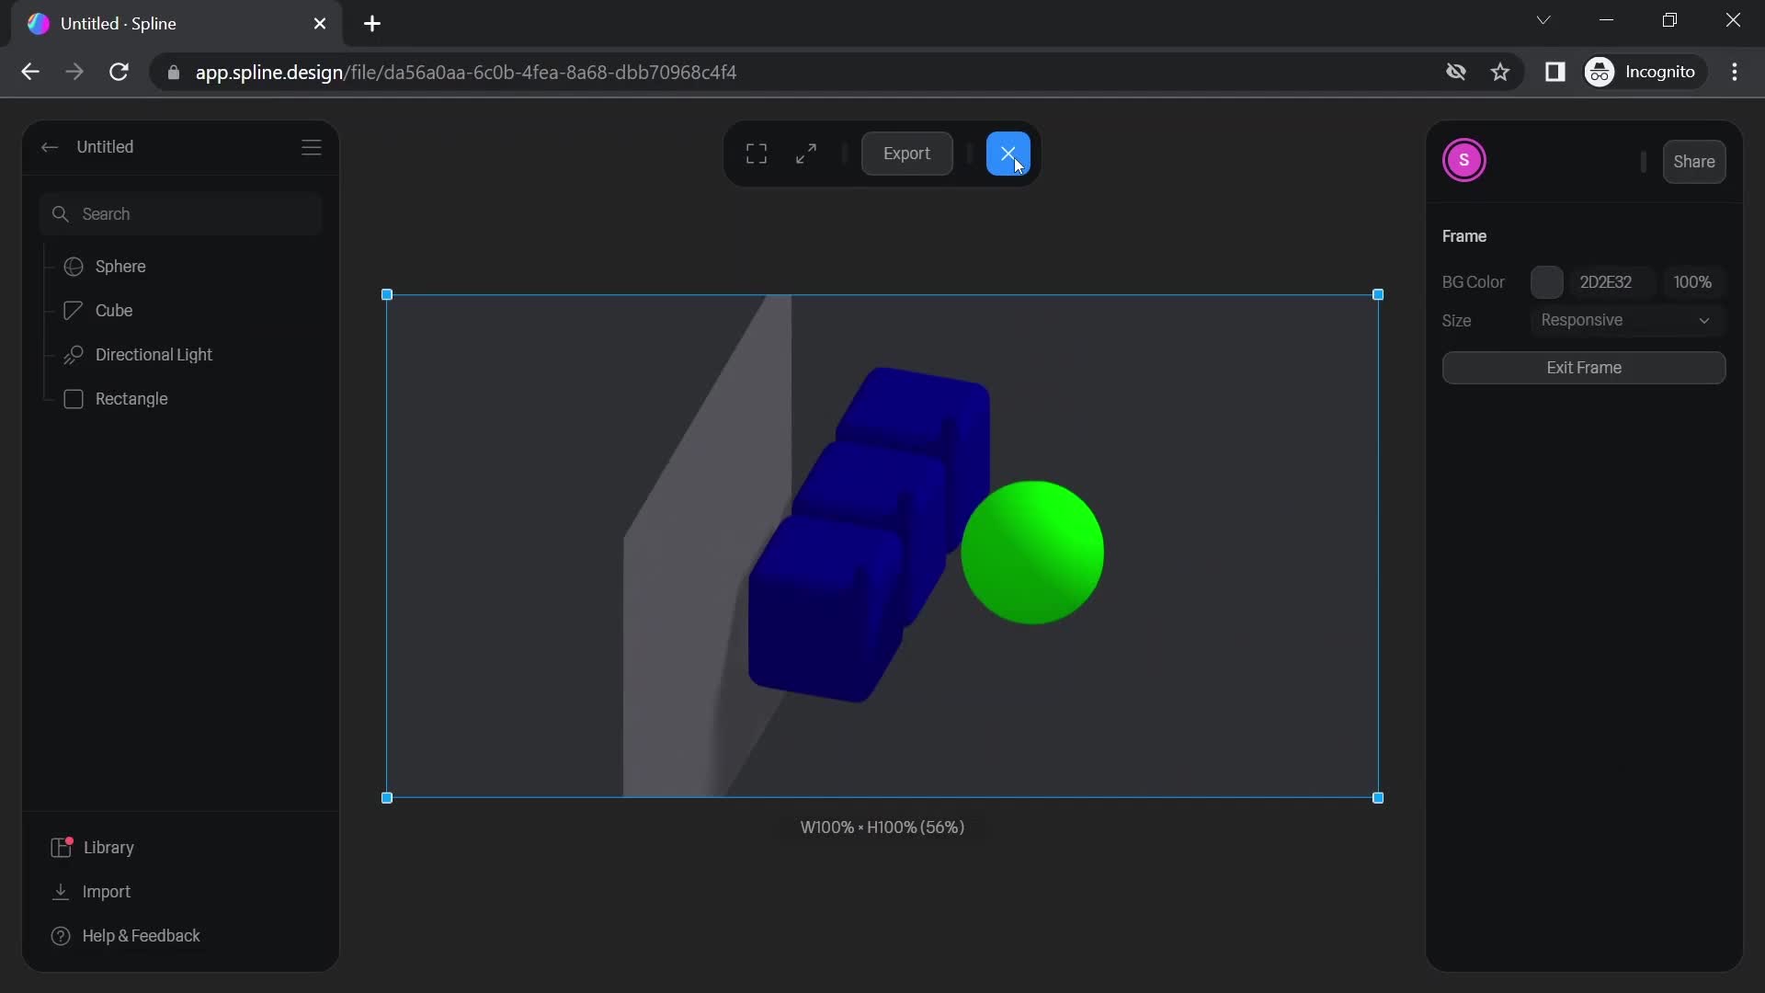Viewport: 1765px width, 993px height.
Task: Click the BG Color swatch 2D2E32
Action: point(1549,281)
